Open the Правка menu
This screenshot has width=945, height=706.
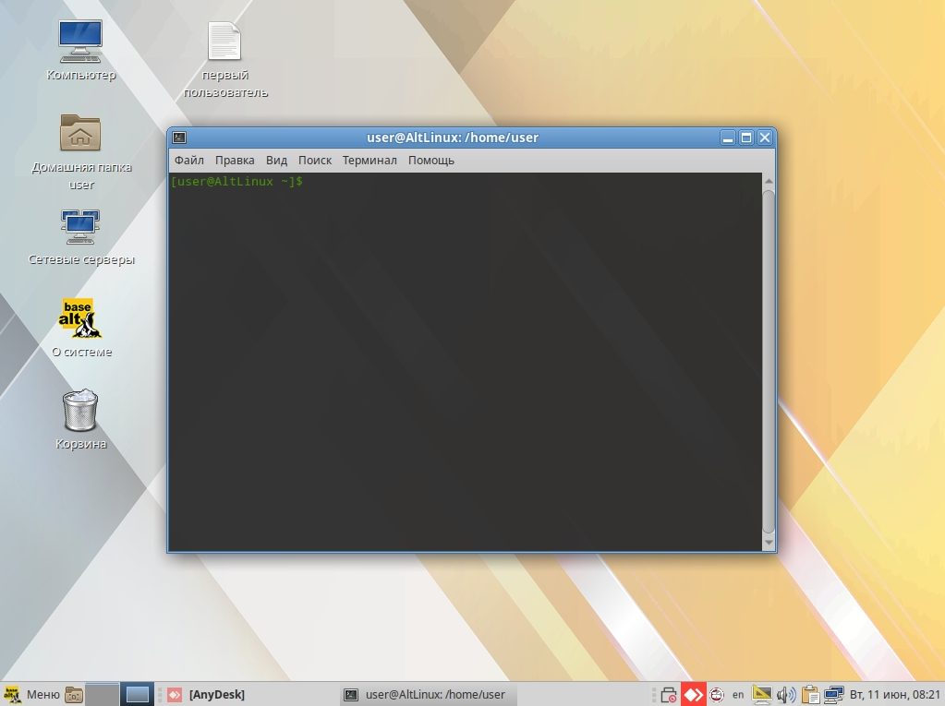click(235, 160)
